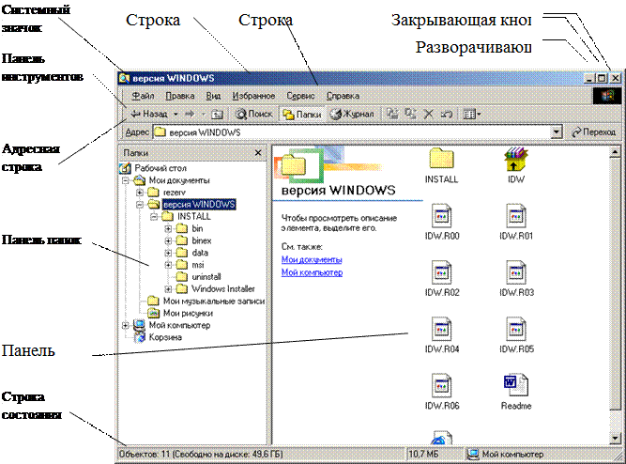The height and width of the screenshot is (464, 626).
Task: Select Корзина recycle bin in tree
Action: [x=165, y=337]
